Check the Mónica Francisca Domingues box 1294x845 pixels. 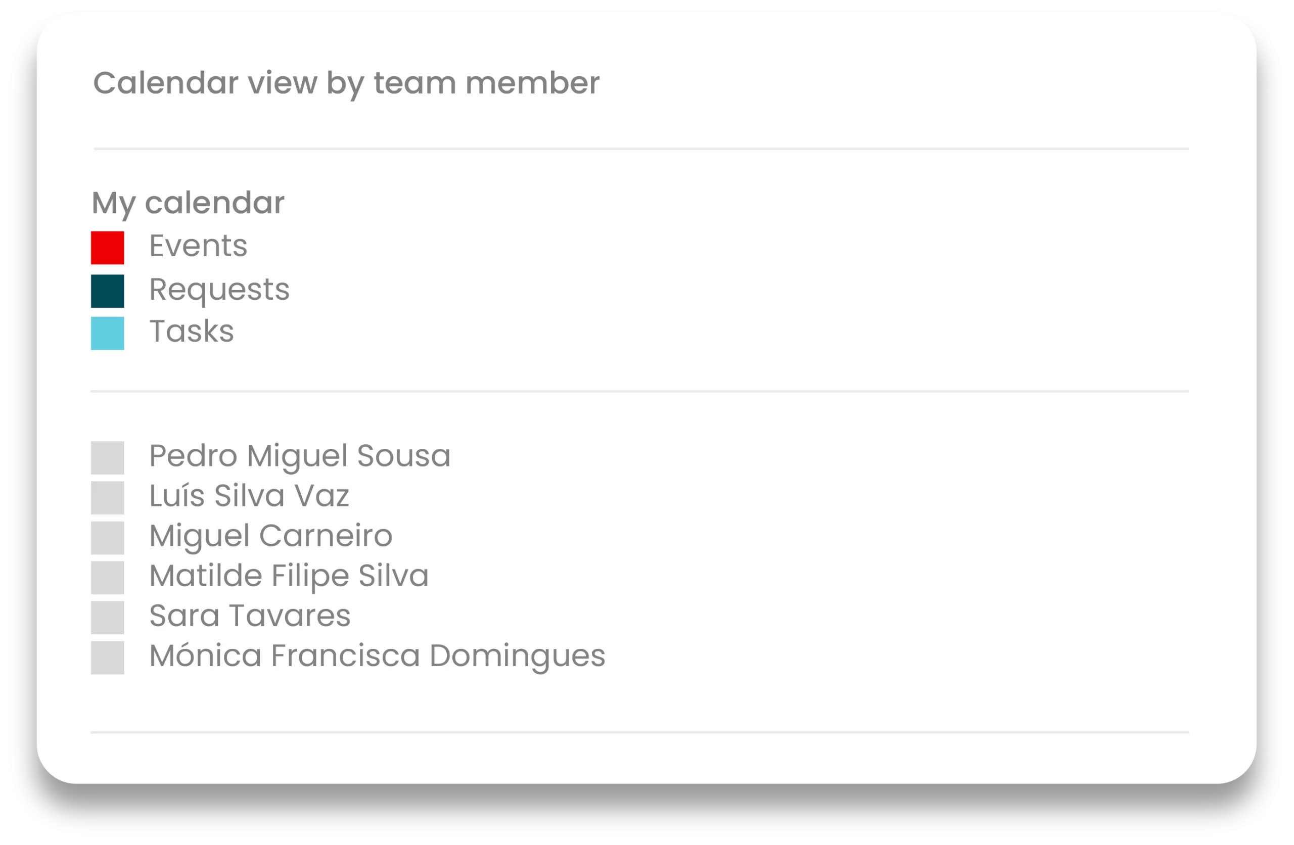[107, 658]
